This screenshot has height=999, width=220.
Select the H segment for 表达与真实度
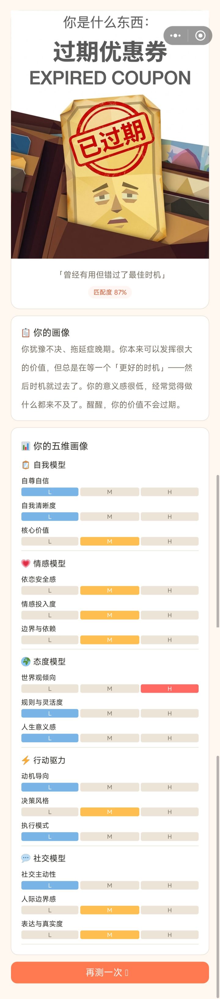coord(170,935)
